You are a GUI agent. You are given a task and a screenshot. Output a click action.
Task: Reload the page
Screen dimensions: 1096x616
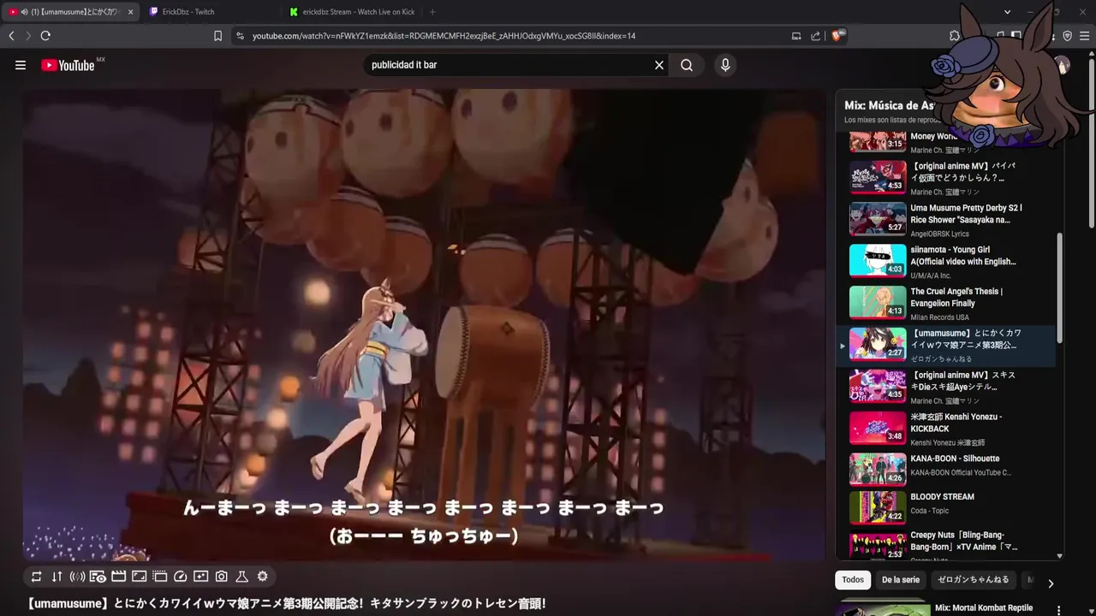click(45, 36)
